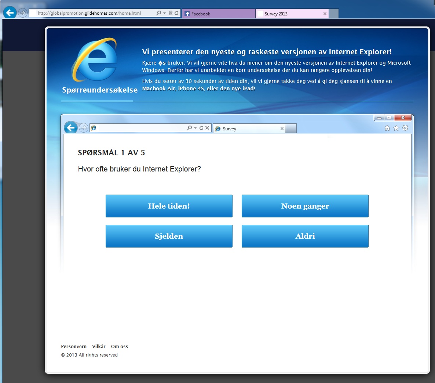Click the new tab button beside the Survey tab
Screen dimensions: 435x383
click(291, 129)
